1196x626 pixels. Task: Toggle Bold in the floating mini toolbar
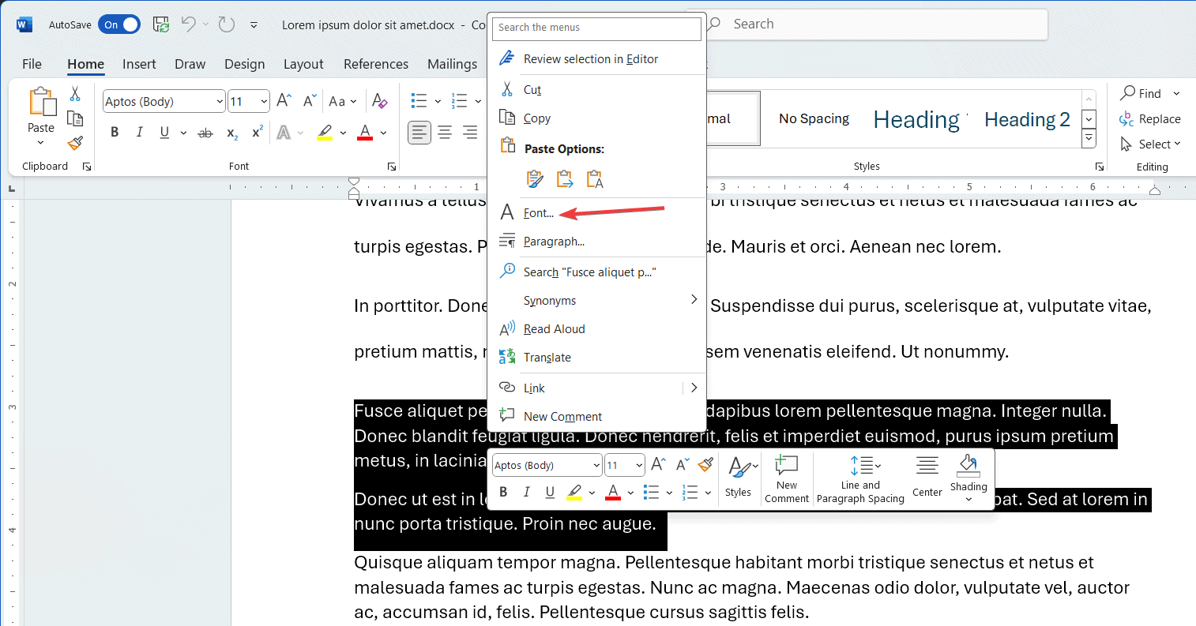(503, 493)
